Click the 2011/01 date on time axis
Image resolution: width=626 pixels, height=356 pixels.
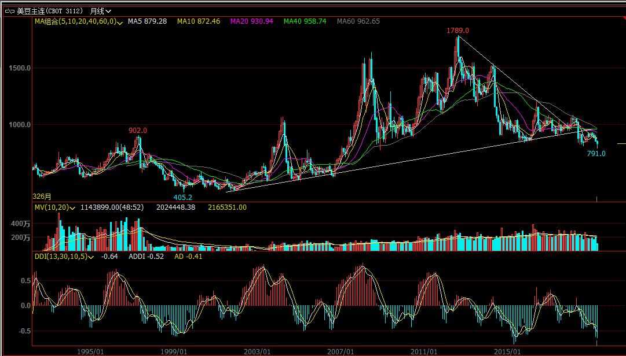424,351
